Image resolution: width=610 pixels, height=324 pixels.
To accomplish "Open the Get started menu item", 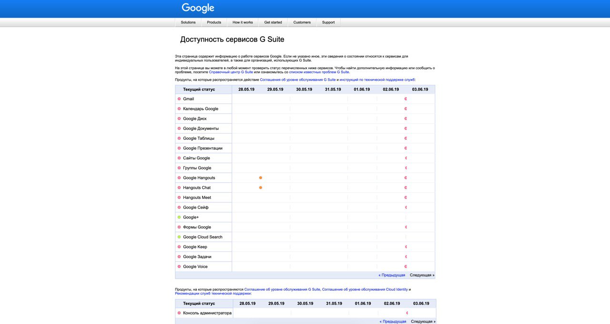I will pos(273,22).
